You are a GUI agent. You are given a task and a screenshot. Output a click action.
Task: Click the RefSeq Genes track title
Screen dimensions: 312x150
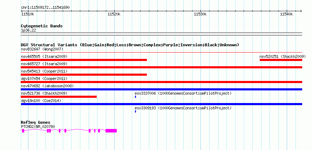point(36,122)
